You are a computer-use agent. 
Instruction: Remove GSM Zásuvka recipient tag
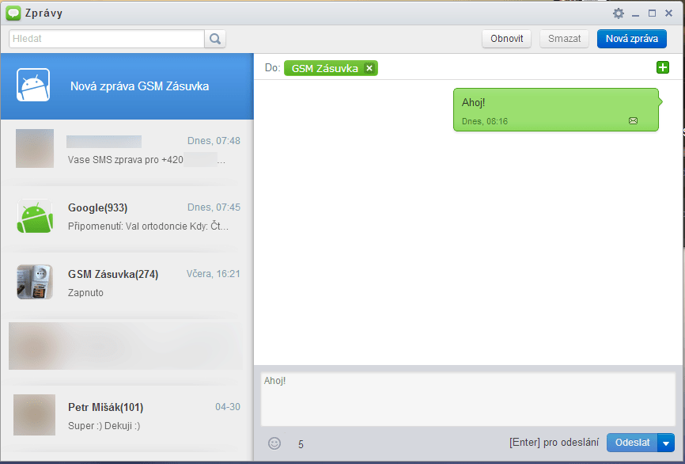tap(369, 68)
